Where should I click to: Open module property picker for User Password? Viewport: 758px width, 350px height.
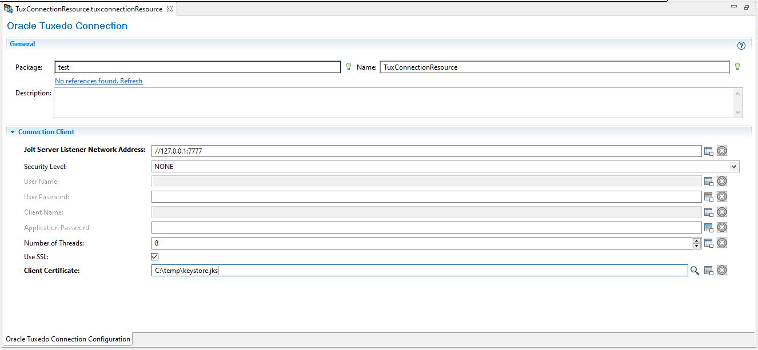coord(709,197)
